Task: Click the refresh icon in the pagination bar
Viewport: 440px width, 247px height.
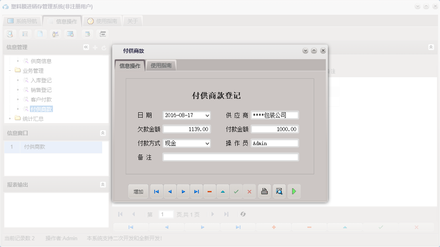Action: (243, 214)
